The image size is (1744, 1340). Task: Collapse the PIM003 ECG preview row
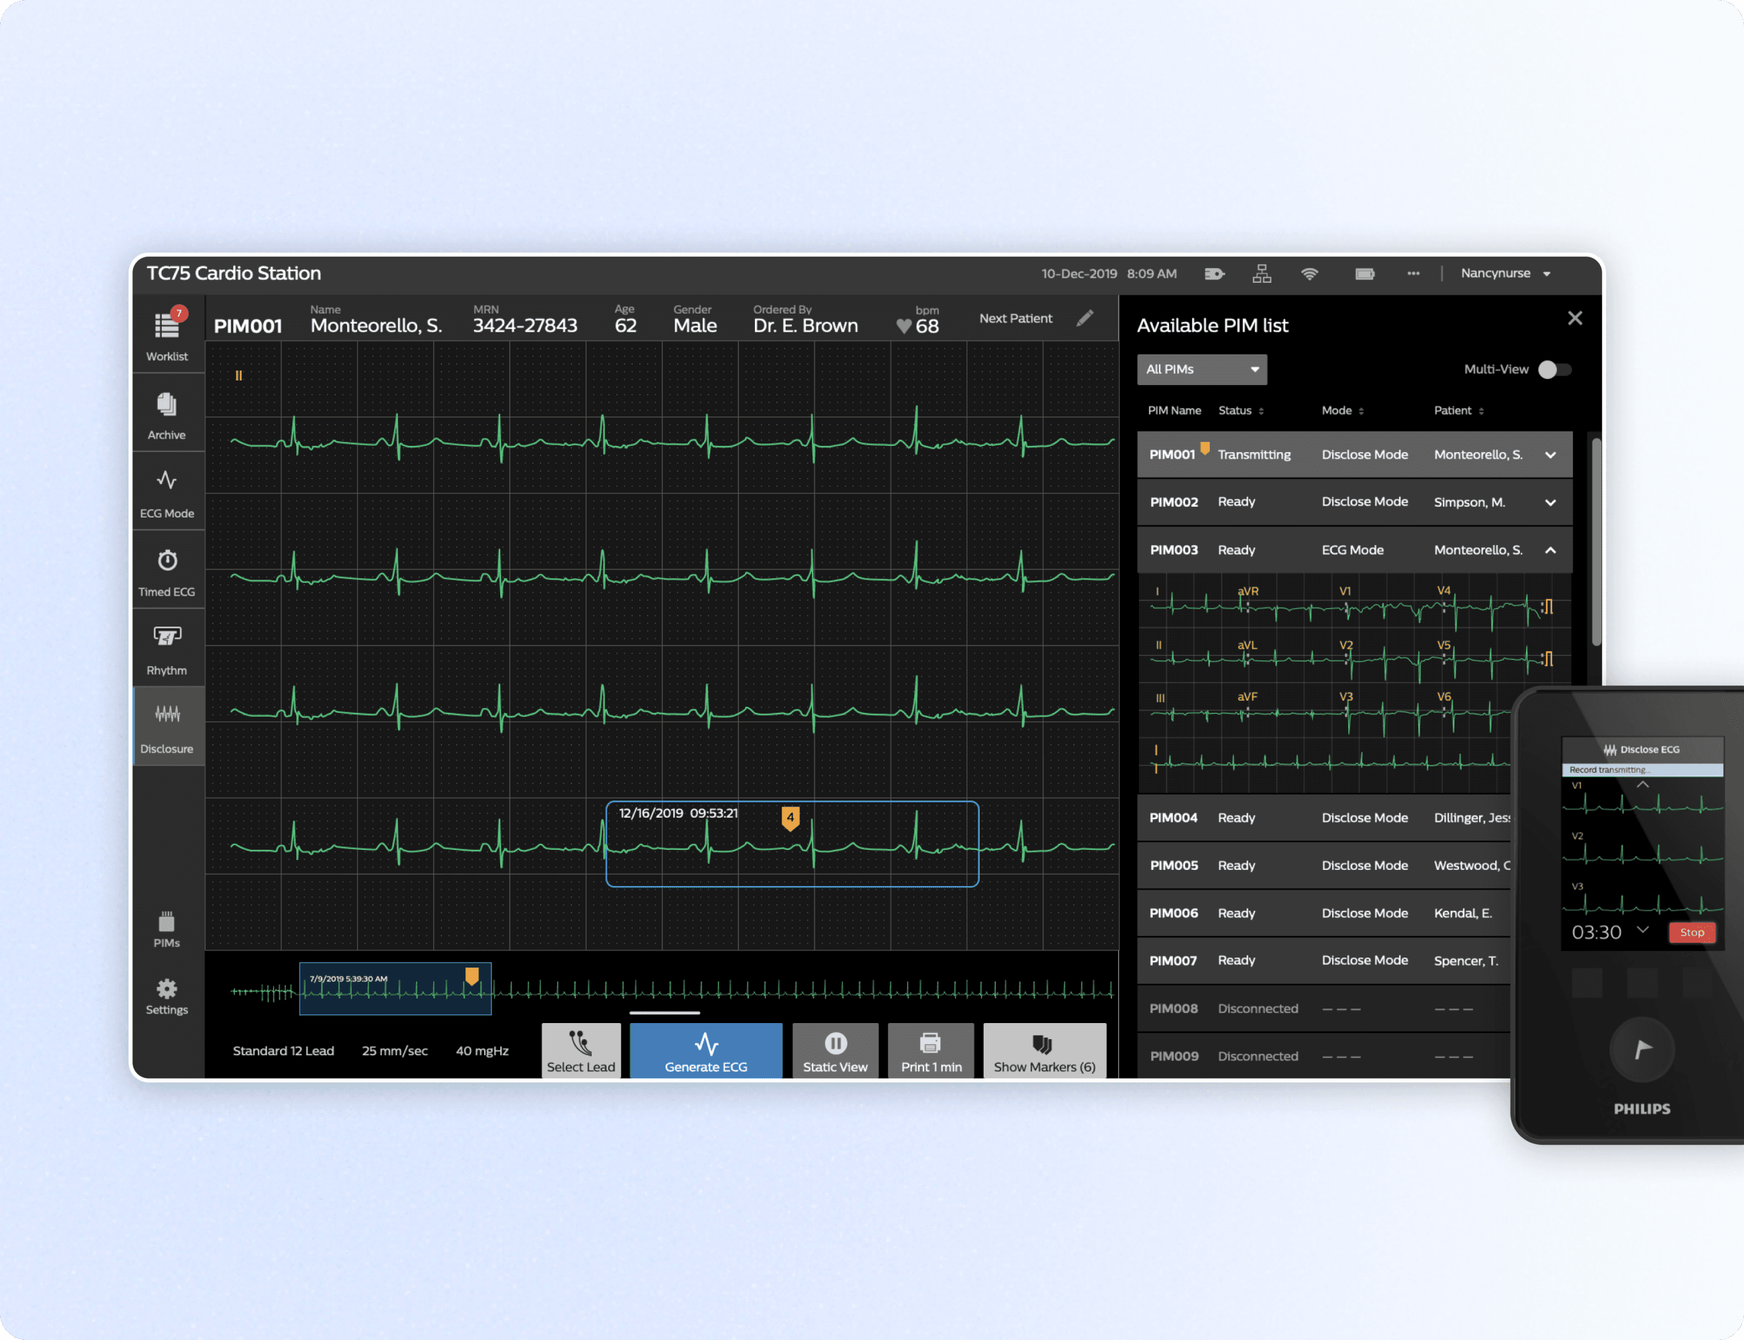[1550, 550]
